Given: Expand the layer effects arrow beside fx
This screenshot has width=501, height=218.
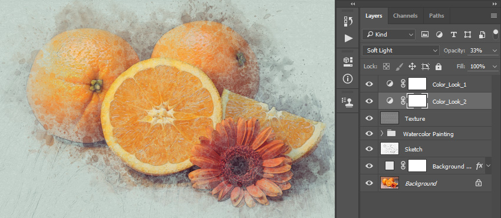Looking at the screenshot, I should [x=488, y=166].
